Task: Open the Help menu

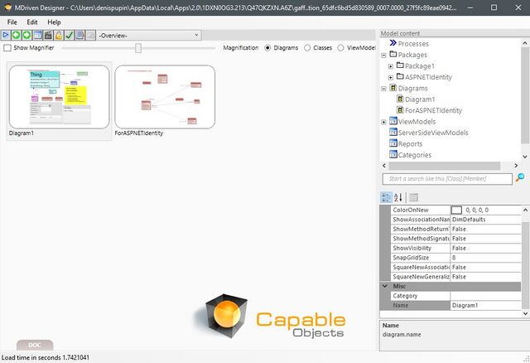Action: point(54,22)
